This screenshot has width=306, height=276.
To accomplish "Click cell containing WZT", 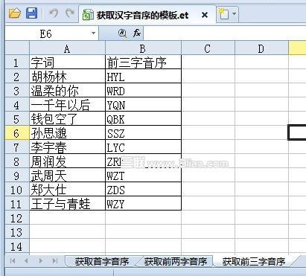I will 143,176.
